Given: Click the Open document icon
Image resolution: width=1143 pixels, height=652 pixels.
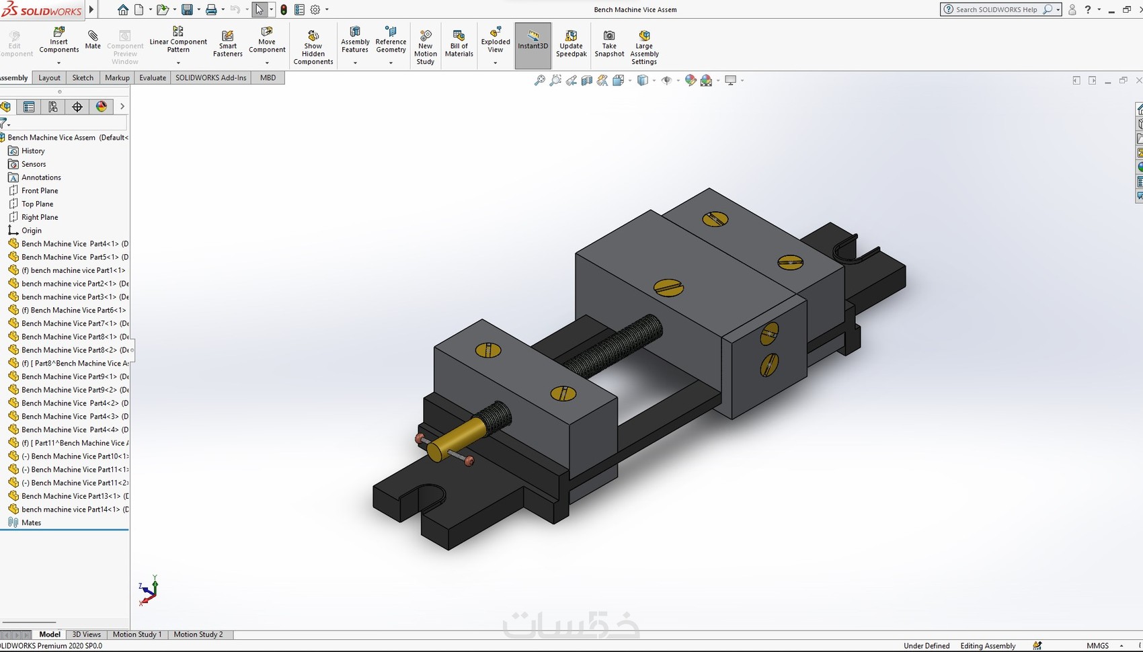Looking at the screenshot, I should (x=162, y=9).
